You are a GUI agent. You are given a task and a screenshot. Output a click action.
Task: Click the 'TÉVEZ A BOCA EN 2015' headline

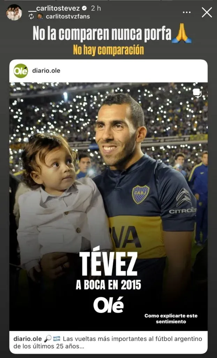(108, 271)
